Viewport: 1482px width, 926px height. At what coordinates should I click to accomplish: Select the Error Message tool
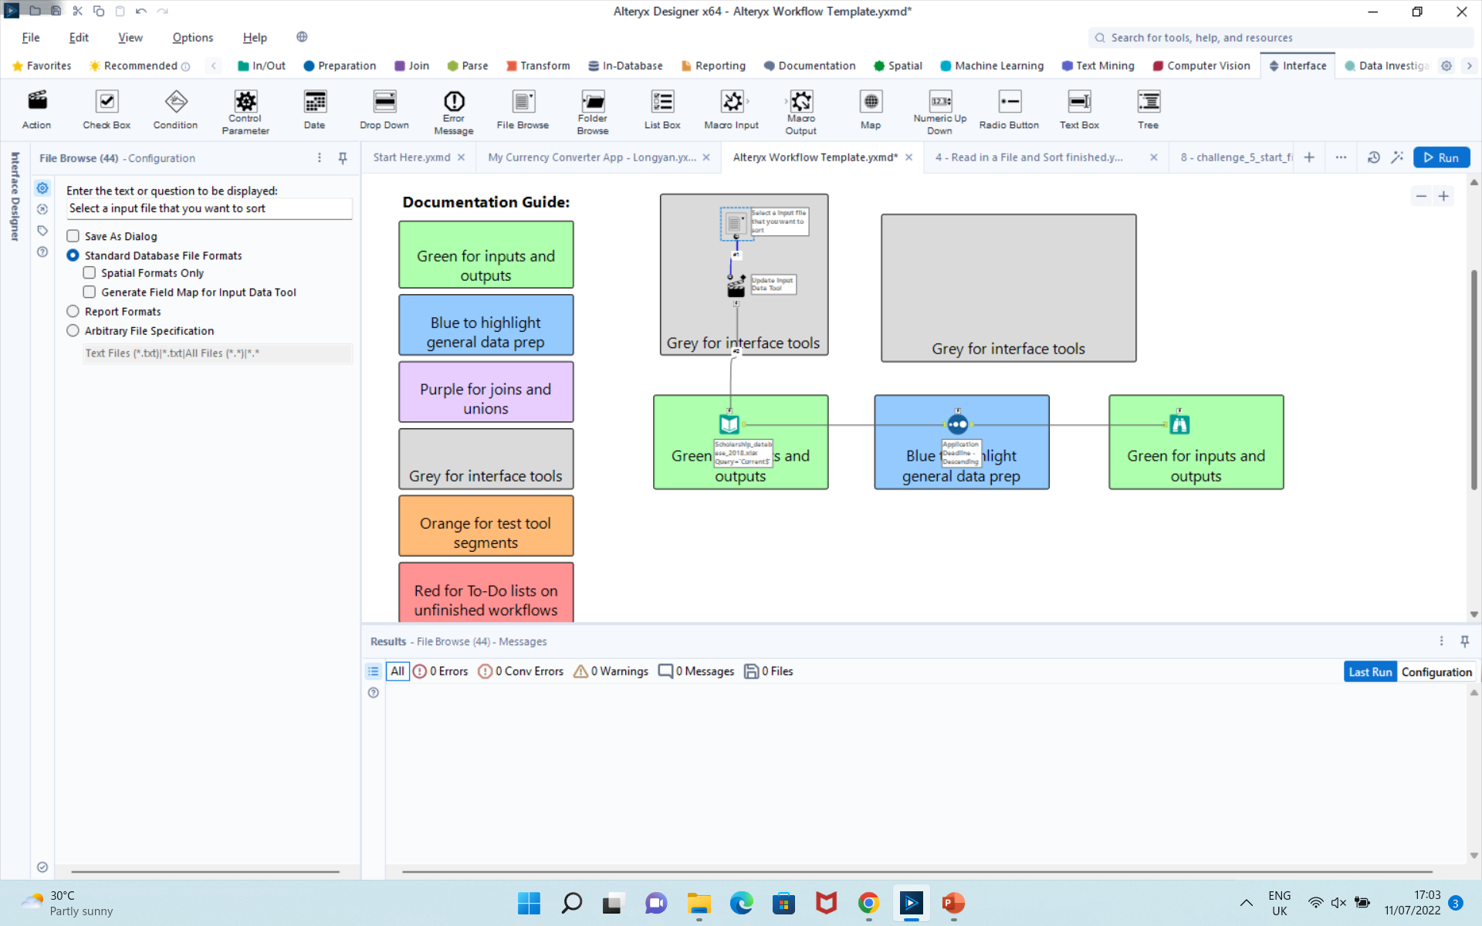pyautogui.click(x=454, y=112)
